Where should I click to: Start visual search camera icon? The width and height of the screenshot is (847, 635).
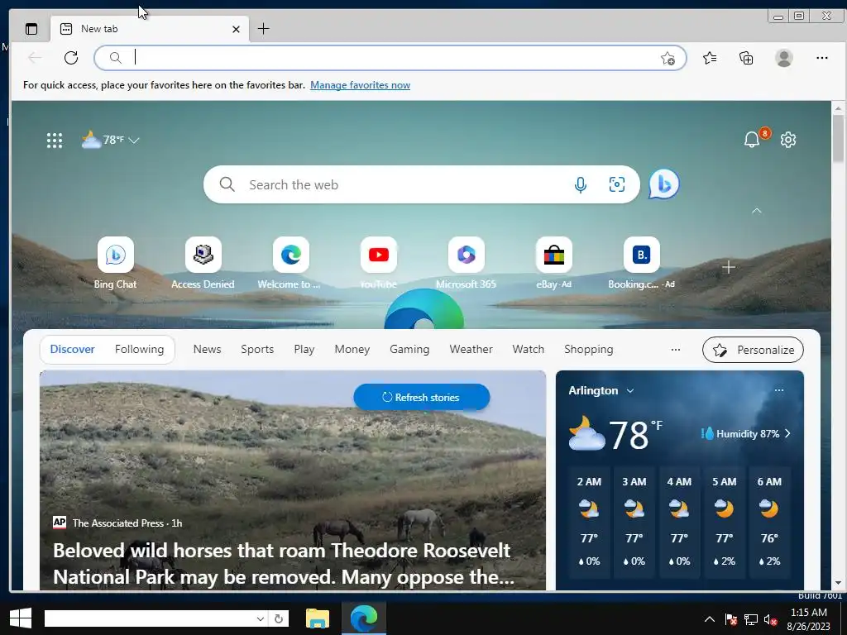click(617, 184)
